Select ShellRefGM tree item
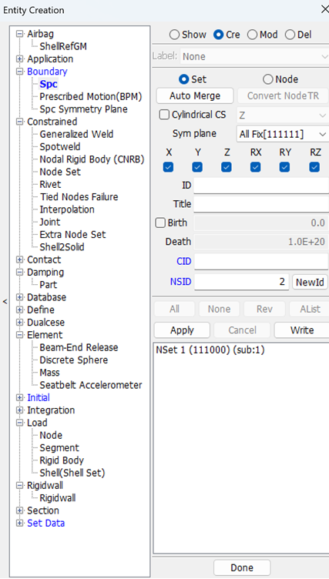Image resolution: width=329 pixels, height=579 pixels. click(x=63, y=46)
